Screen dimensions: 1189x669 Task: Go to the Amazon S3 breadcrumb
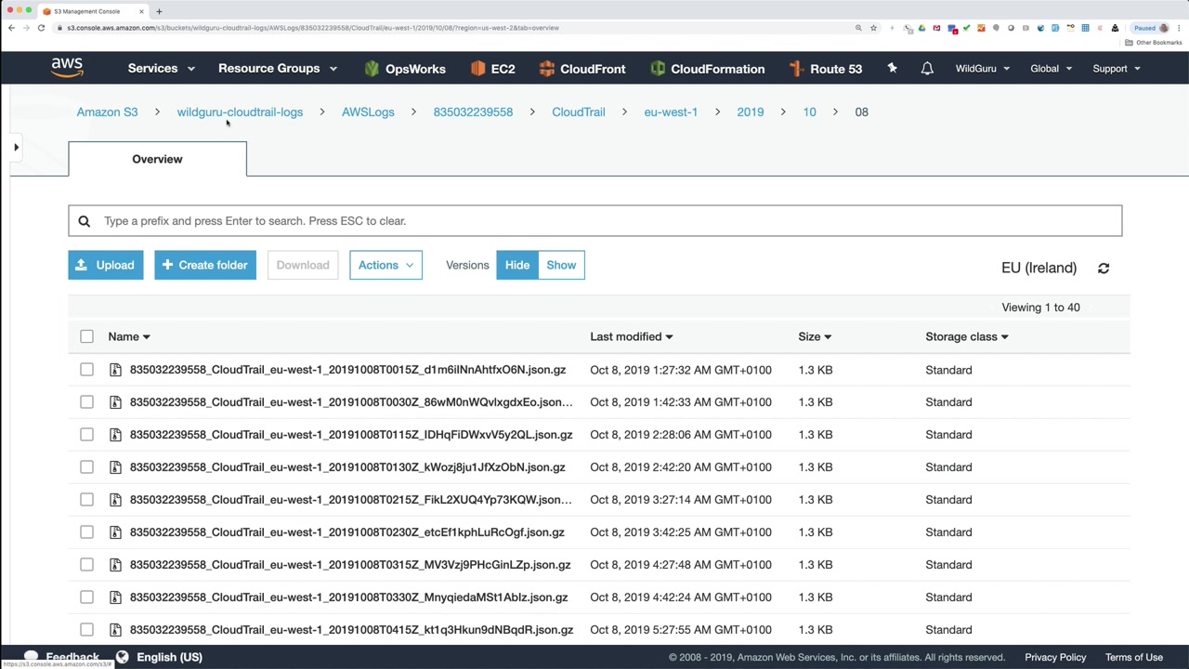107,111
